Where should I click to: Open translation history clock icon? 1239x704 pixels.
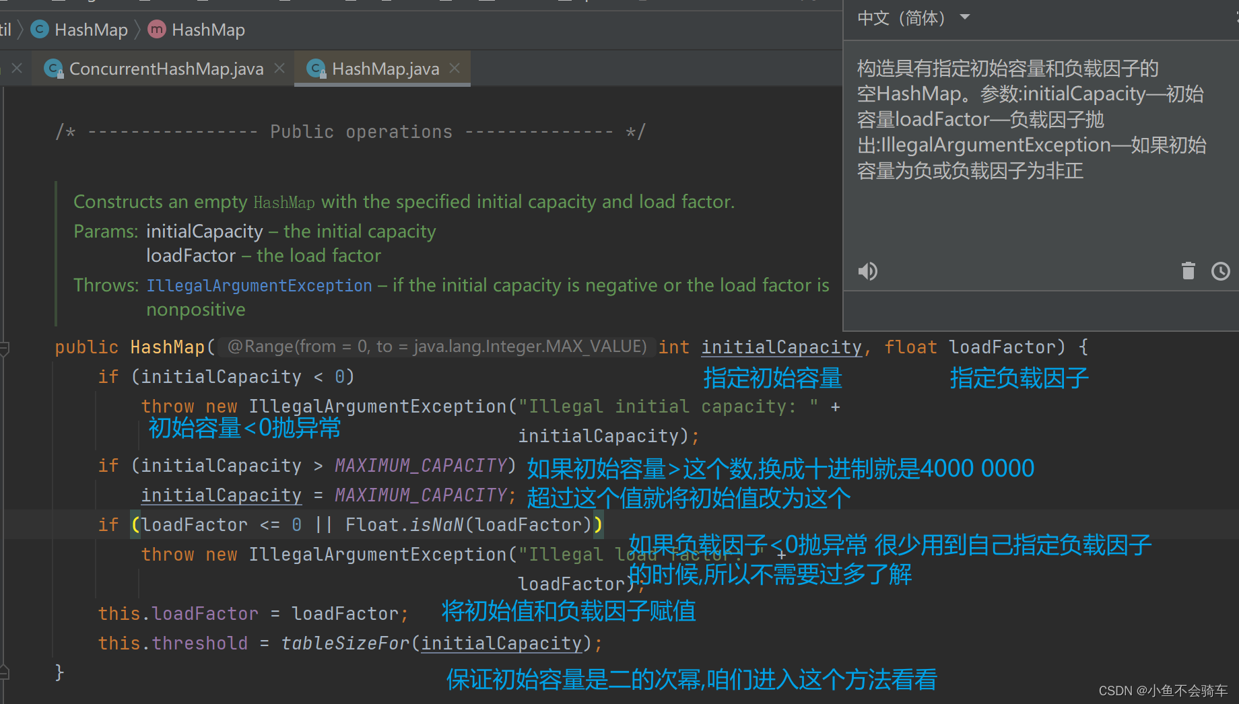(x=1221, y=271)
